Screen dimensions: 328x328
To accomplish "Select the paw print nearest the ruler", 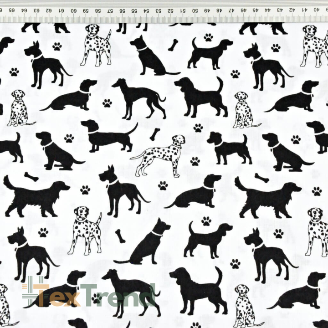I will coord(208,37).
